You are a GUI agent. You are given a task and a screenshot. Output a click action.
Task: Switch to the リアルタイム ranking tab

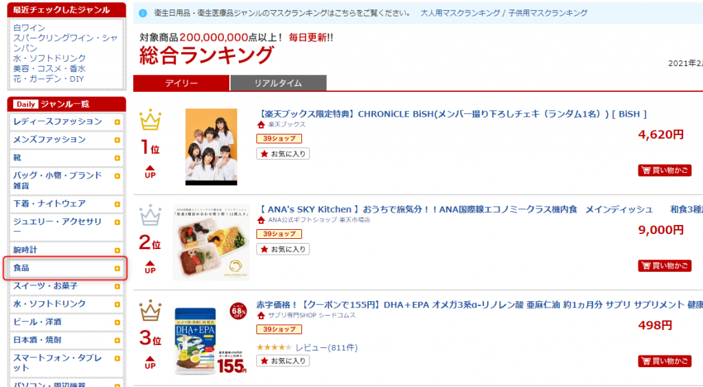pos(278,83)
